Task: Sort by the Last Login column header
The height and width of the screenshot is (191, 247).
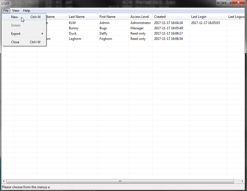Action: (x=208, y=17)
